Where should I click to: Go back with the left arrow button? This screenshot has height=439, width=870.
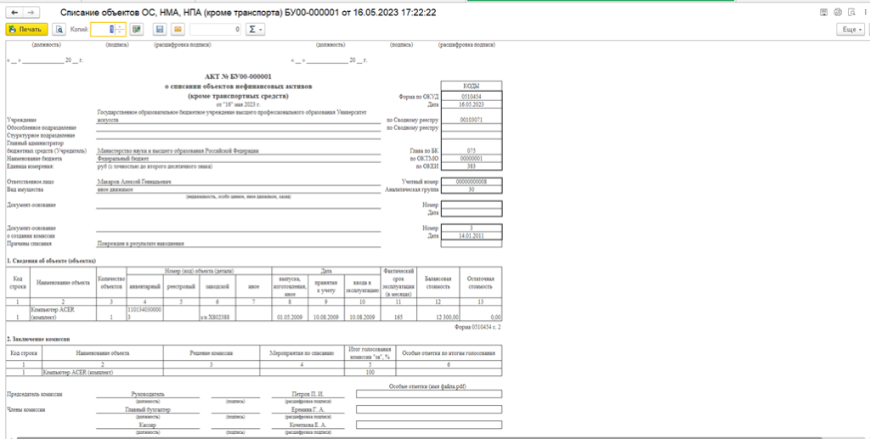(15, 13)
